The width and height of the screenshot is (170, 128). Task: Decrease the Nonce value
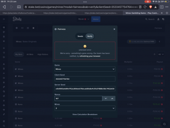point(106,98)
